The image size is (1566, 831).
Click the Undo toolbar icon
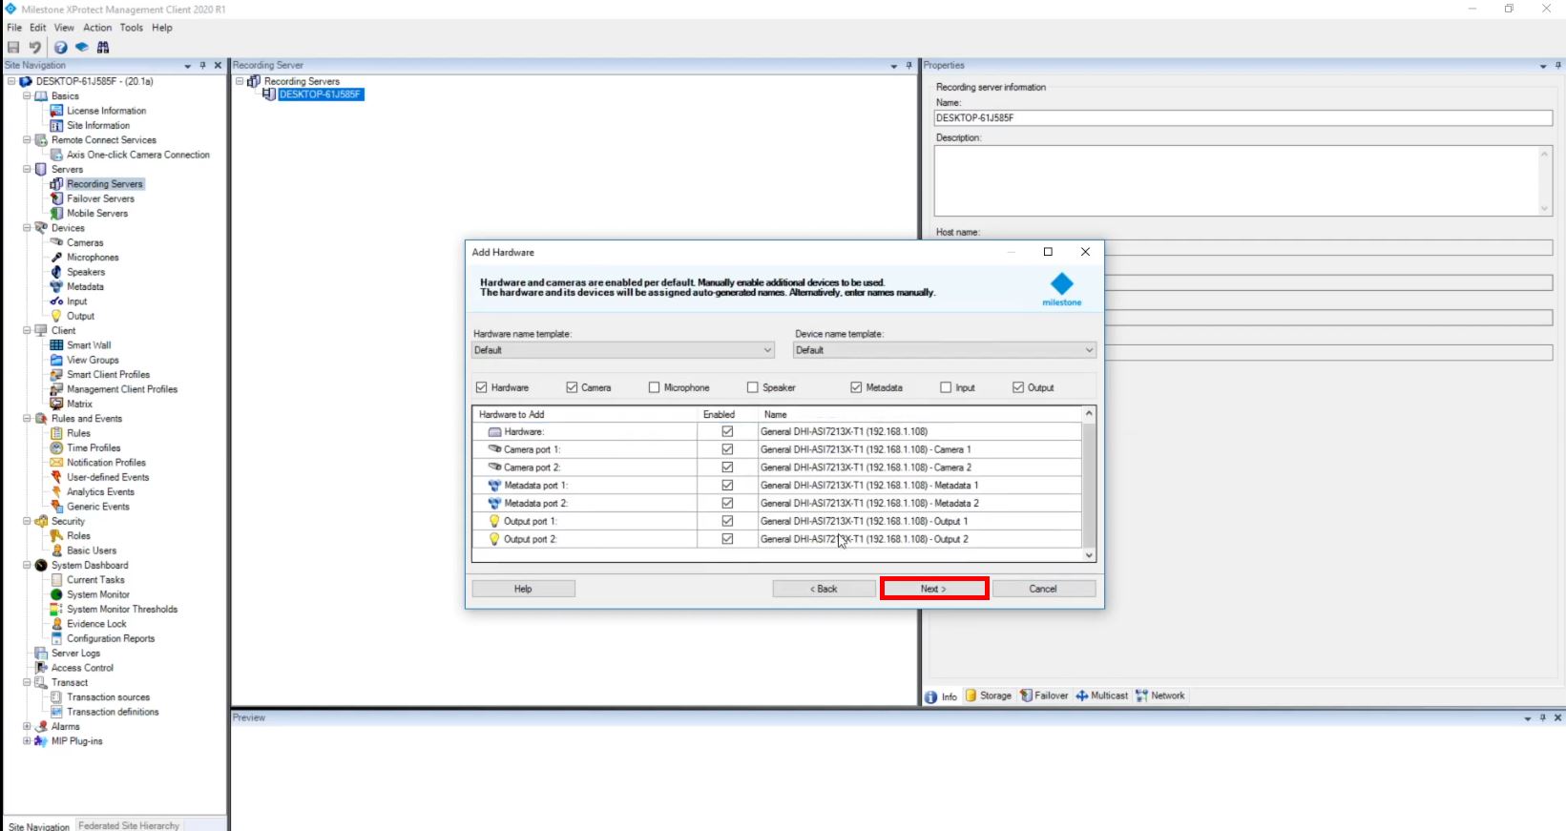pos(35,47)
